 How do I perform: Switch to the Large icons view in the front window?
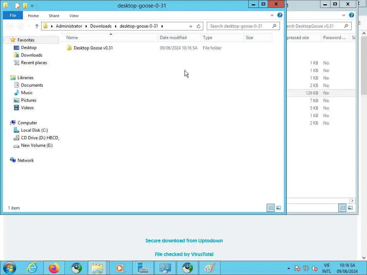[x=278, y=208]
